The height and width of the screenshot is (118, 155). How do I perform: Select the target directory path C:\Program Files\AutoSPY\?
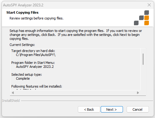[36, 55]
